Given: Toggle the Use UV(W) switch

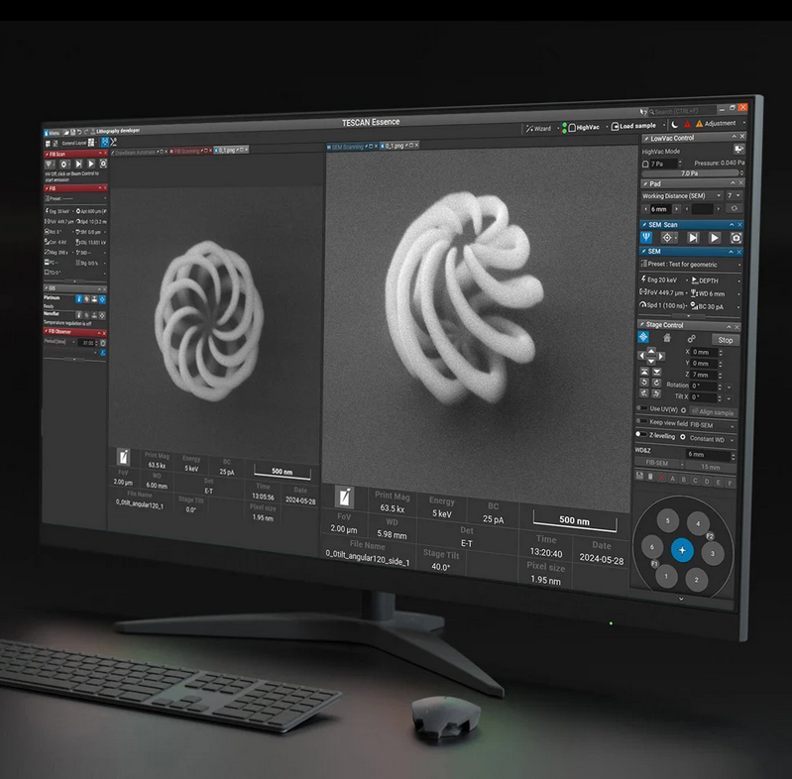Looking at the screenshot, I should coord(642,409).
